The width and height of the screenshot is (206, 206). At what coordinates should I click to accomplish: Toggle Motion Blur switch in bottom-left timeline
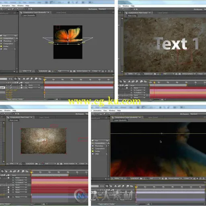18,171
